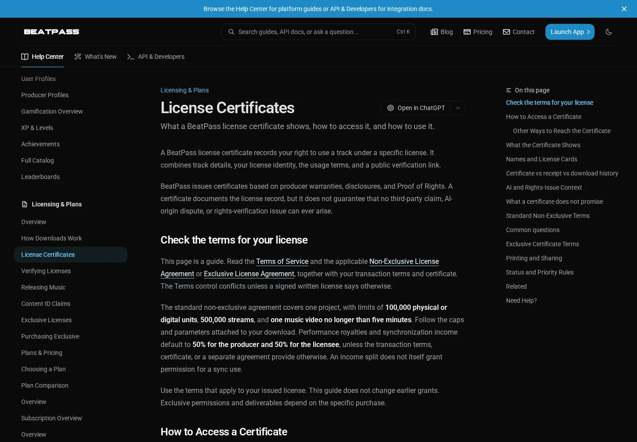Click the search magnifier icon

(x=231, y=32)
